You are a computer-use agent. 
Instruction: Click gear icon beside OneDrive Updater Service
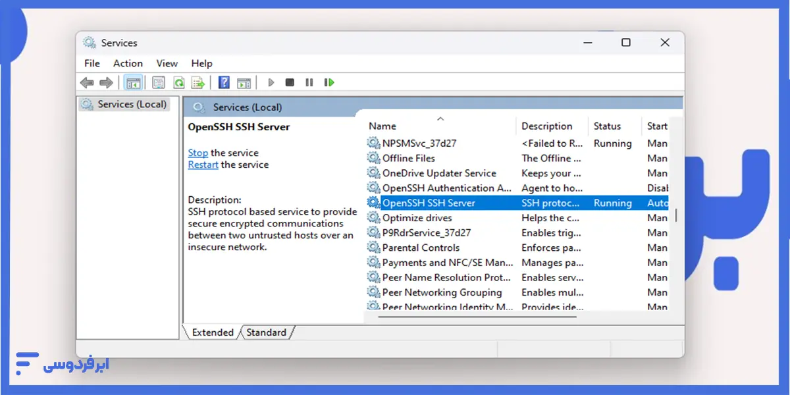click(373, 173)
